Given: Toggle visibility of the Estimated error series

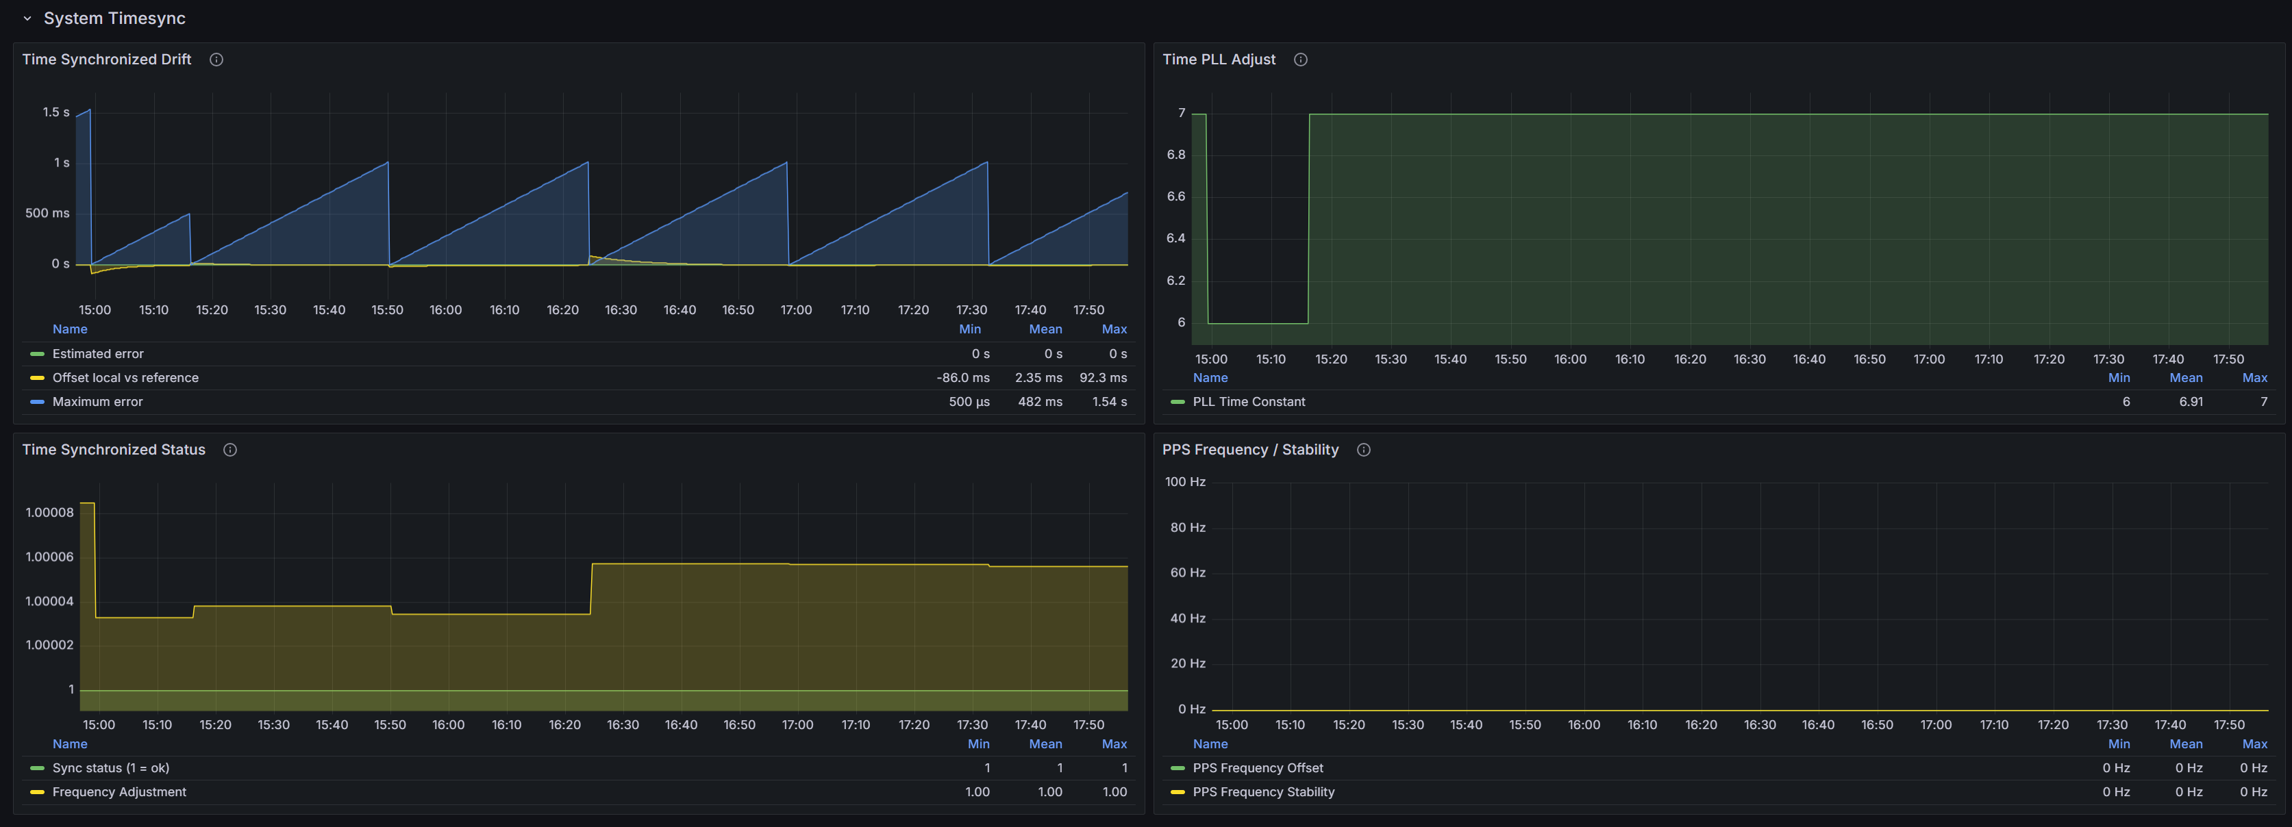Looking at the screenshot, I should pos(97,353).
